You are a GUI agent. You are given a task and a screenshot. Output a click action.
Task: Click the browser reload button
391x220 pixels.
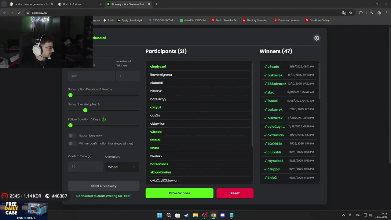tap(19, 13)
